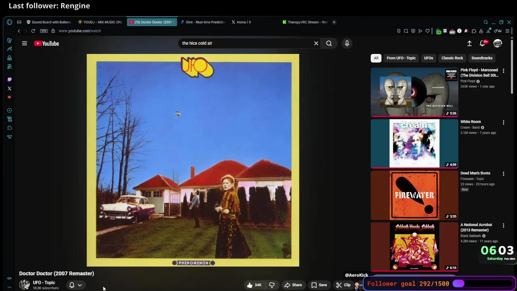
Task: Open the sidebar three-dots more menu
Action: tap(9, 287)
